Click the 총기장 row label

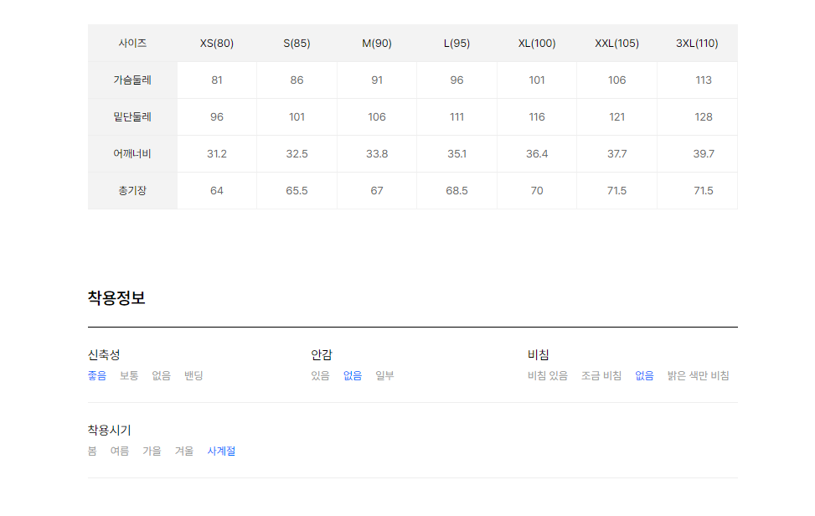132,191
